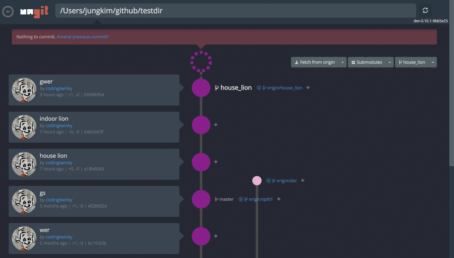Click the plus icon next to origin/house_lion
The image size is (454, 258).
tap(308, 88)
